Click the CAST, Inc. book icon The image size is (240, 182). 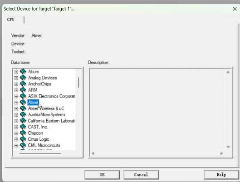(23, 127)
